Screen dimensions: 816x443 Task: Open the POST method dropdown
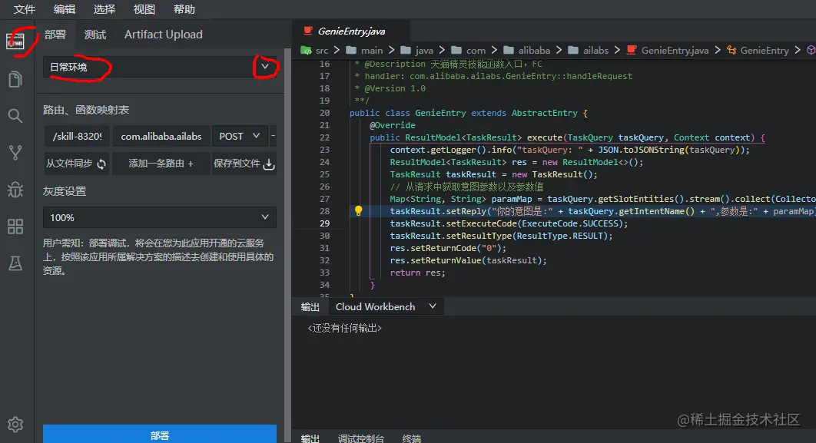click(x=240, y=136)
